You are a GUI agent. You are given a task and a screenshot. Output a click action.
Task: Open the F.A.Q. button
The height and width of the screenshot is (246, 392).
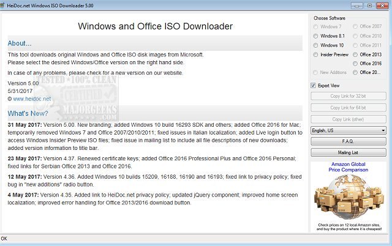pos(349,141)
